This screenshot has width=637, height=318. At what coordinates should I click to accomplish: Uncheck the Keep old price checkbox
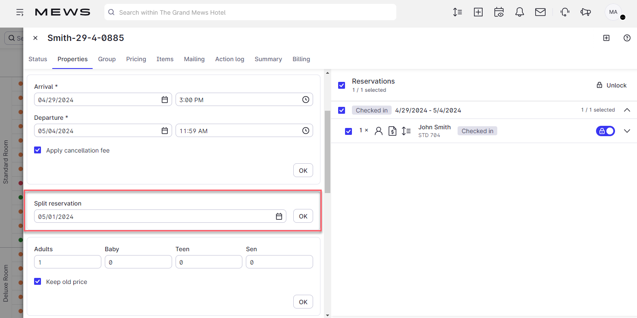[x=38, y=282]
